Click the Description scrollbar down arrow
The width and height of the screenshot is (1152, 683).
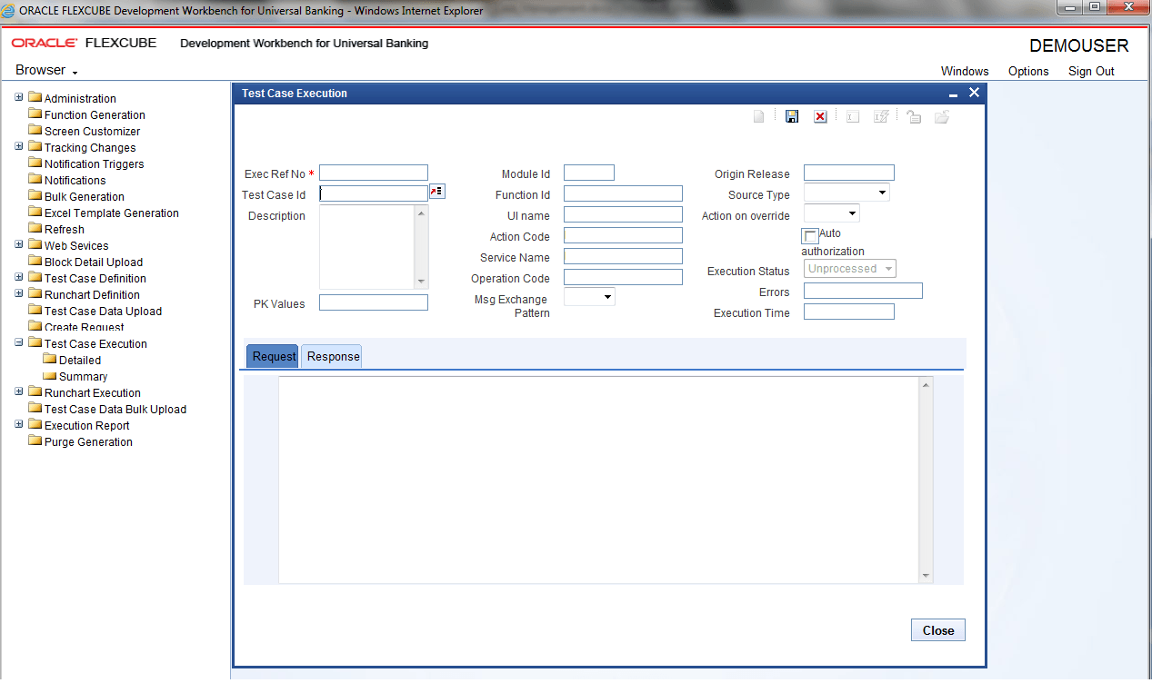click(421, 282)
